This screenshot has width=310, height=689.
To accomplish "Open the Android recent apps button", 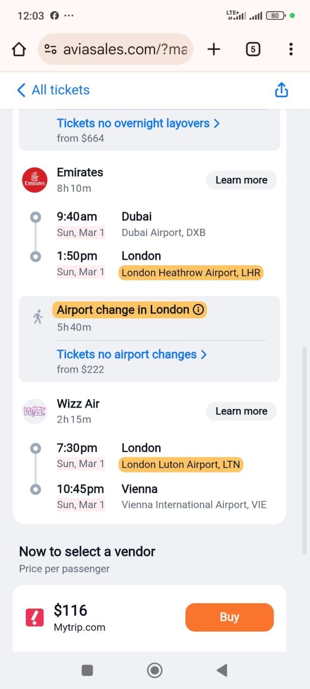I will pyautogui.click(x=87, y=670).
